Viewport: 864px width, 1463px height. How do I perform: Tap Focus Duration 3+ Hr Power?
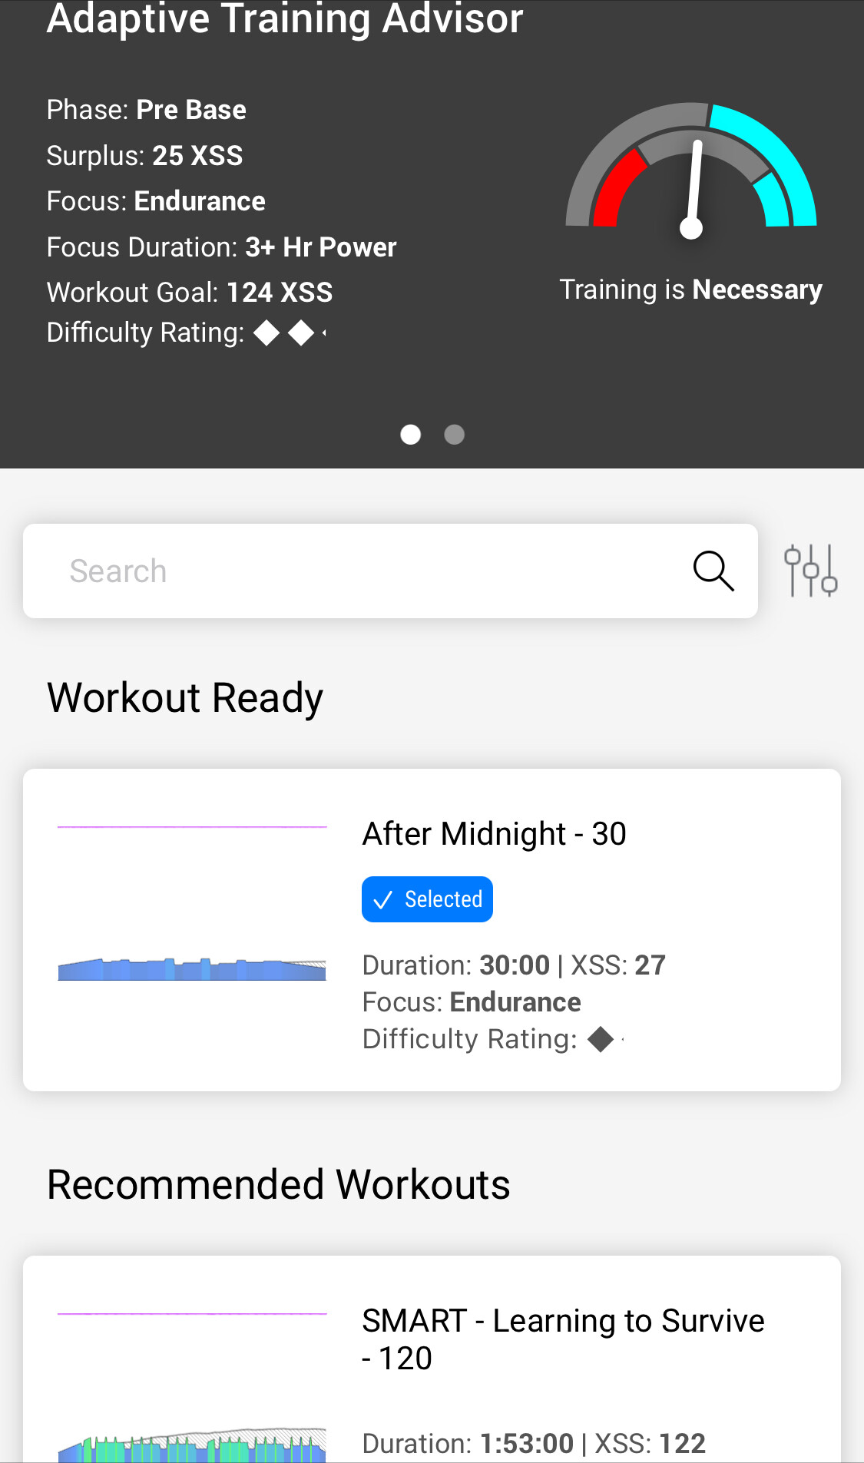pyautogui.click(x=221, y=247)
